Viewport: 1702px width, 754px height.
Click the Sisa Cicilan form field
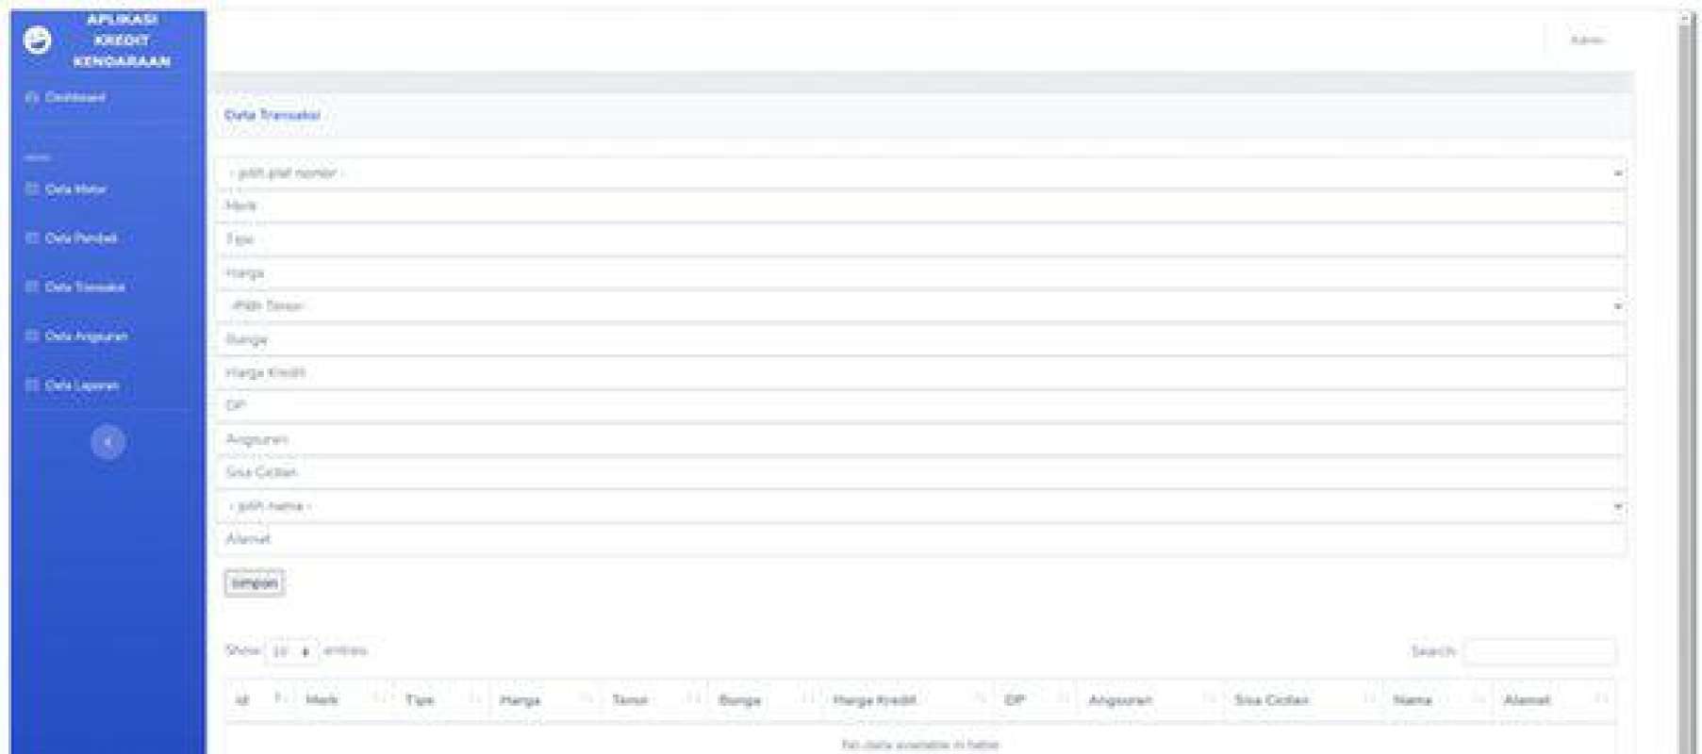tap(920, 472)
